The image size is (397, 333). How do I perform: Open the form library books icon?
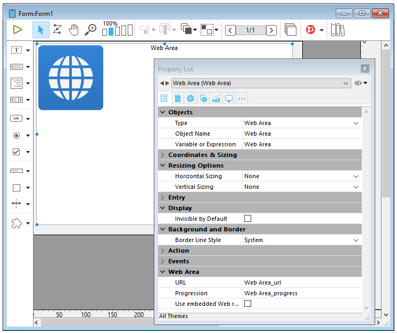coord(337,30)
